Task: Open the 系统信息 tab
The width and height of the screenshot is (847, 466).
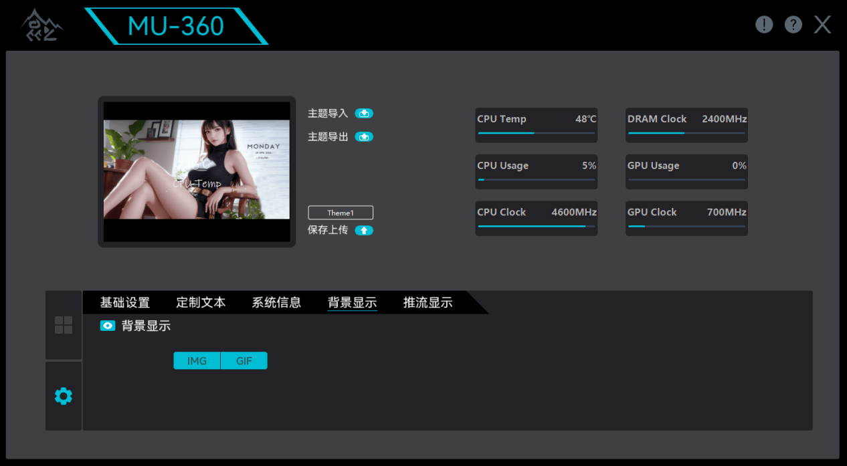Action: (276, 303)
